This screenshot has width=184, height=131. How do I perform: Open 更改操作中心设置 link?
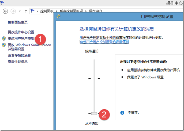pyautogui.click(x=21, y=32)
